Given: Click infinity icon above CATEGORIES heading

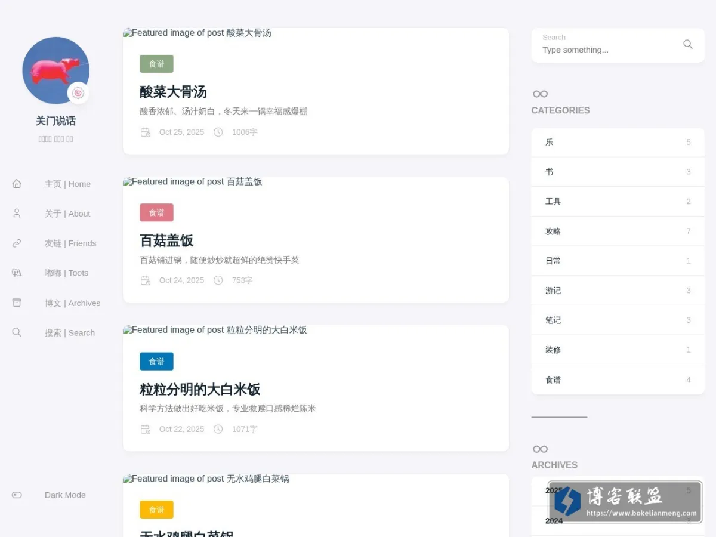Looking at the screenshot, I should 540,94.
